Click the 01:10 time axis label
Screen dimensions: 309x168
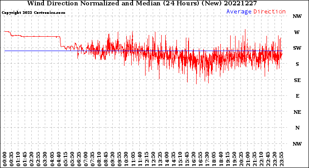point(18,159)
